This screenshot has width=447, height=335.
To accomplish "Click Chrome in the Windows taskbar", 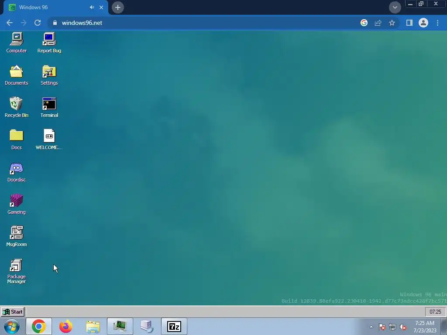I will click(39, 326).
